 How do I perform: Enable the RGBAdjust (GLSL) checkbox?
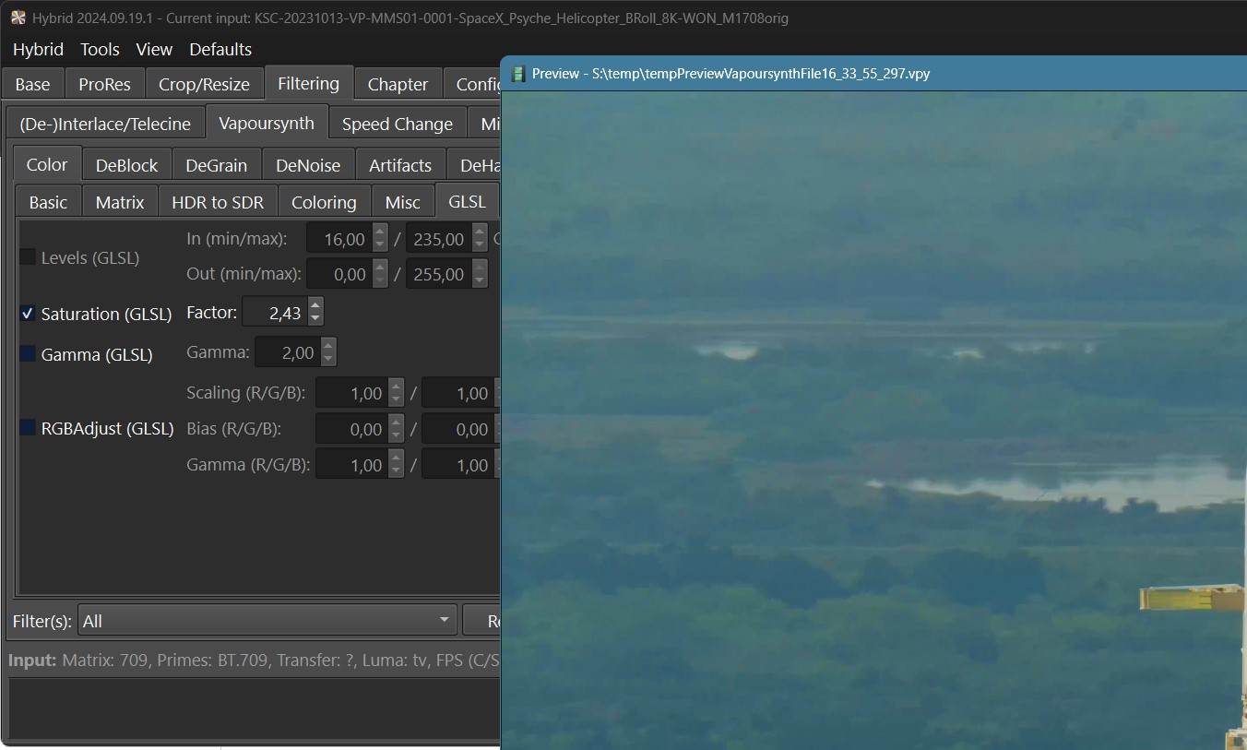tap(28, 428)
